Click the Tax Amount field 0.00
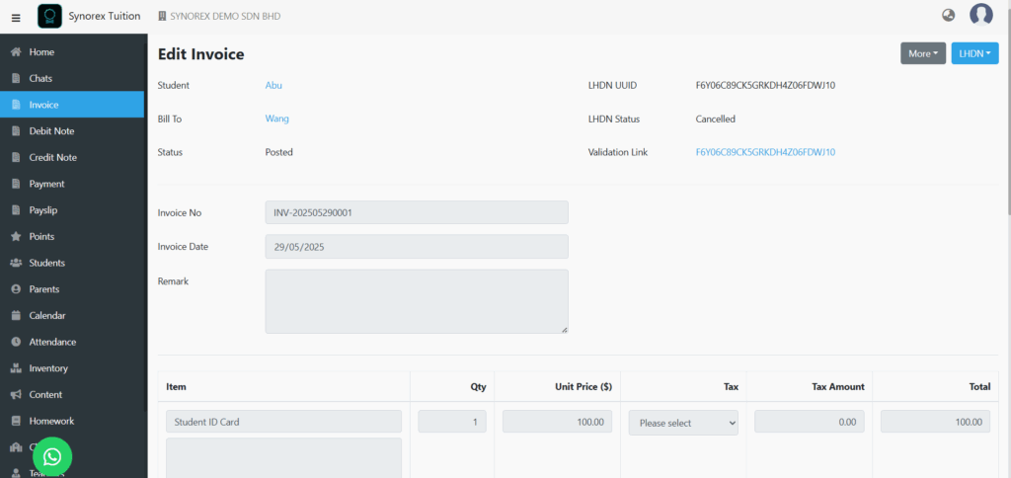Viewport: 1011px width, 478px height. [810, 422]
